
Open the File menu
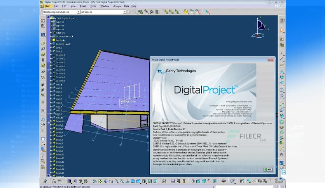tap(56, 6)
